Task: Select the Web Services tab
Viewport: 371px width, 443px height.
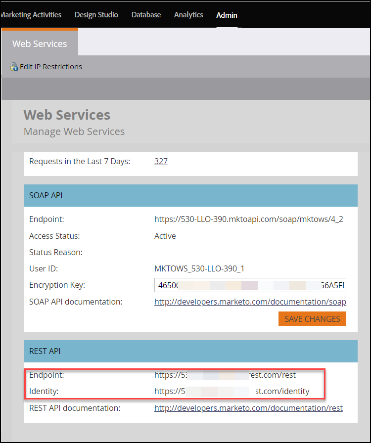Action: (x=40, y=44)
